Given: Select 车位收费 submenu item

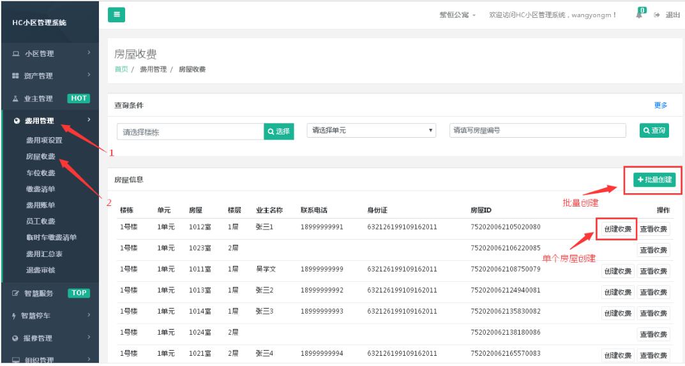Looking at the screenshot, I should pyautogui.click(x=41, y=173).
